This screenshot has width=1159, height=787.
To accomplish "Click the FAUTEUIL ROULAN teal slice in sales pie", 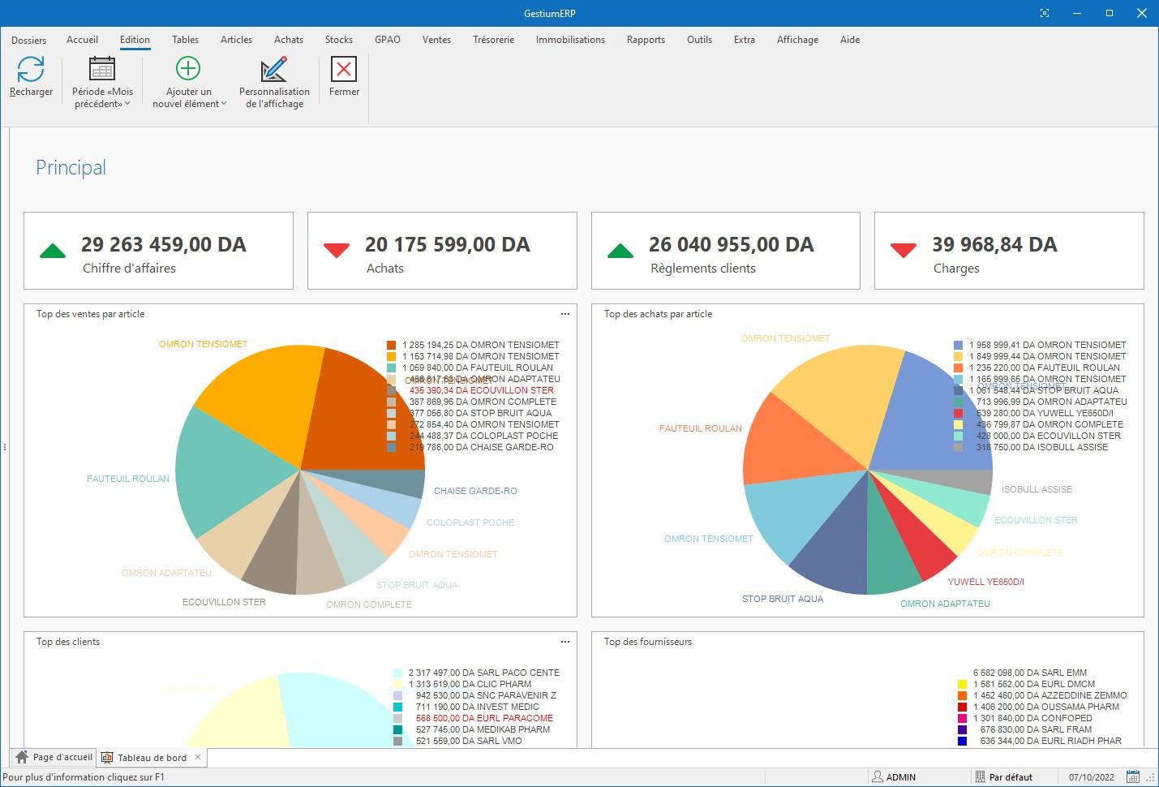I will point(231,475).
